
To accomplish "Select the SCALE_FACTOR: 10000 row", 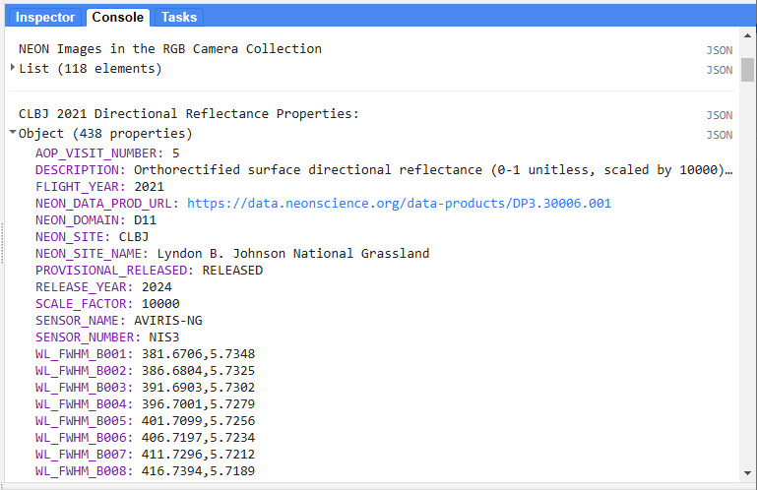I will (107, 304).
